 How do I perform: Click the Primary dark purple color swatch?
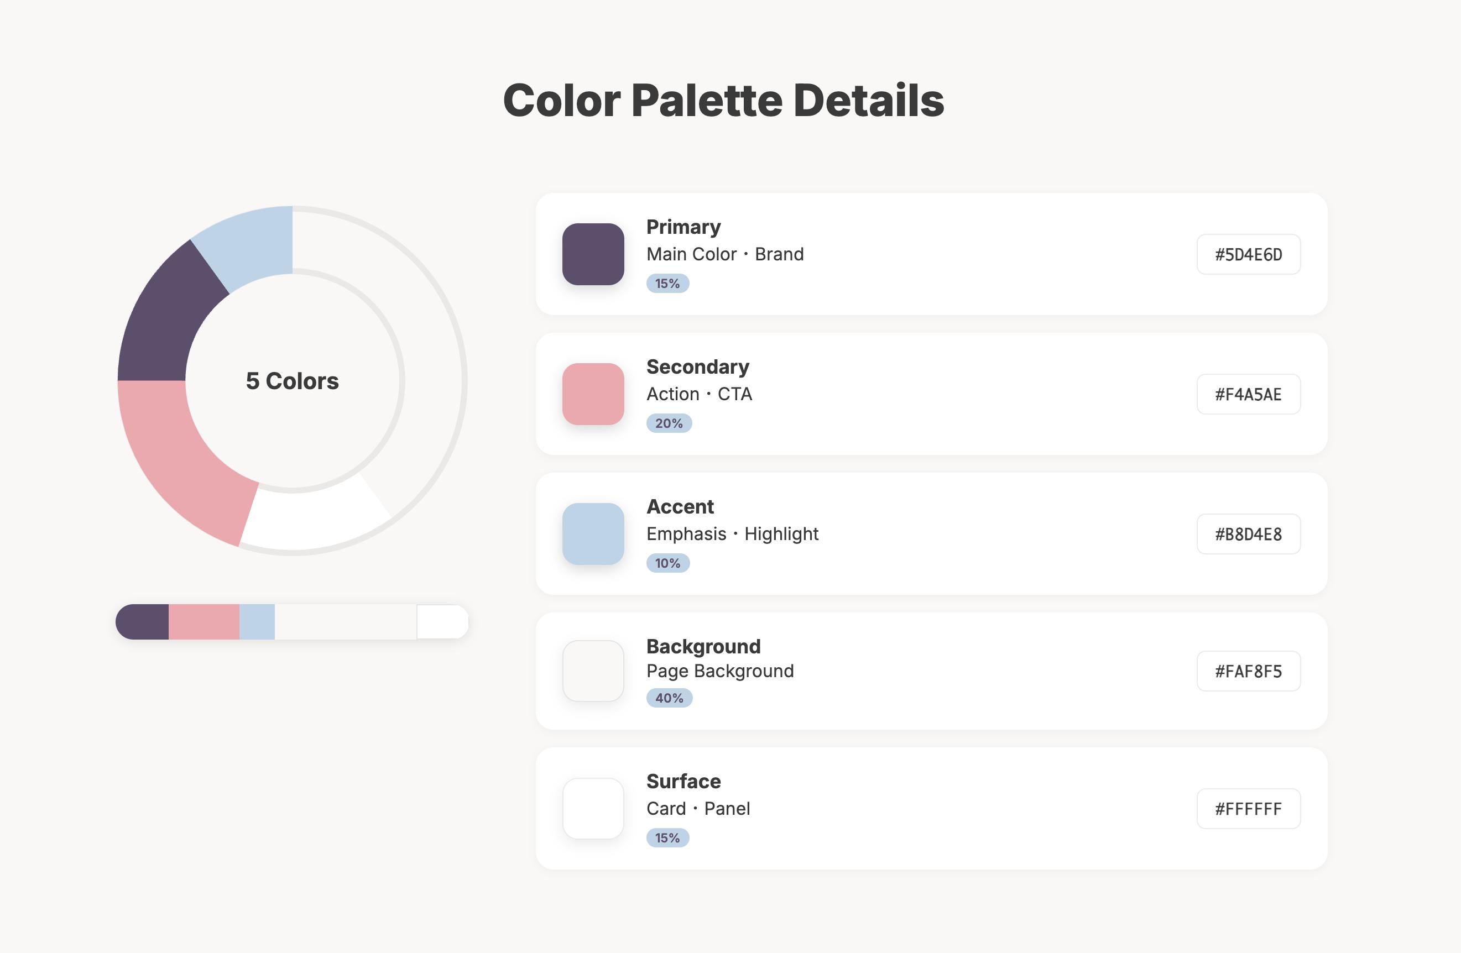(593, 254)
